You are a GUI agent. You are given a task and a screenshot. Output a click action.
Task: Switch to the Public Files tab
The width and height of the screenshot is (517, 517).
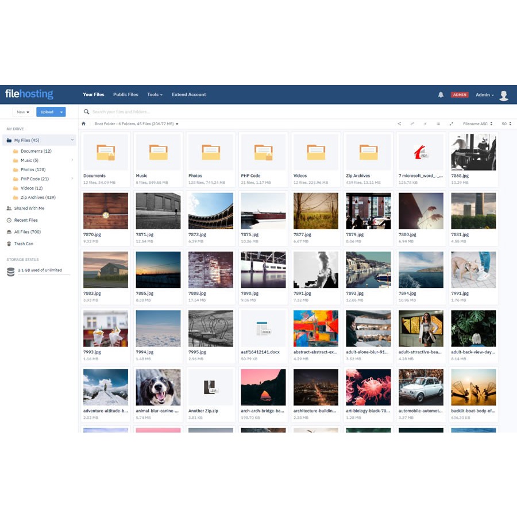[x=125, y=94]
